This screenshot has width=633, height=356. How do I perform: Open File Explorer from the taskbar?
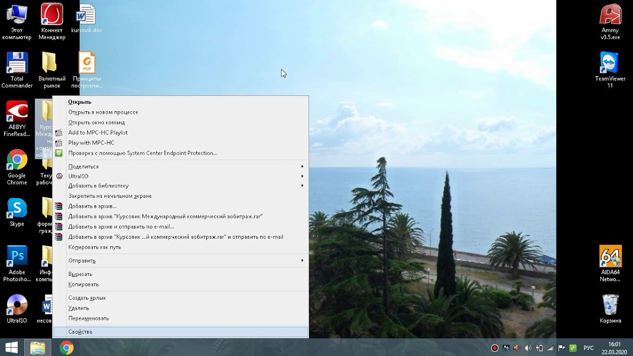tap(38, 348)
